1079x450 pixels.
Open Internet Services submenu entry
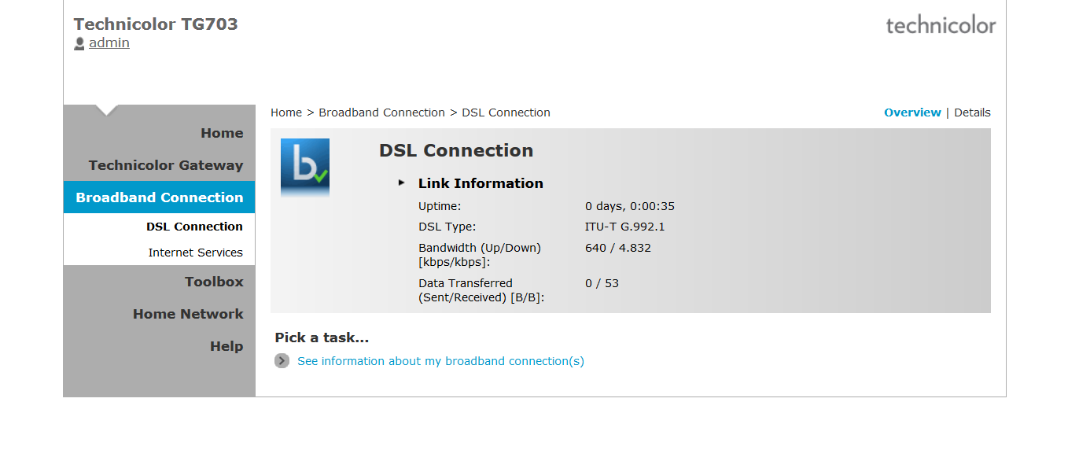click(x=195, y=253)
